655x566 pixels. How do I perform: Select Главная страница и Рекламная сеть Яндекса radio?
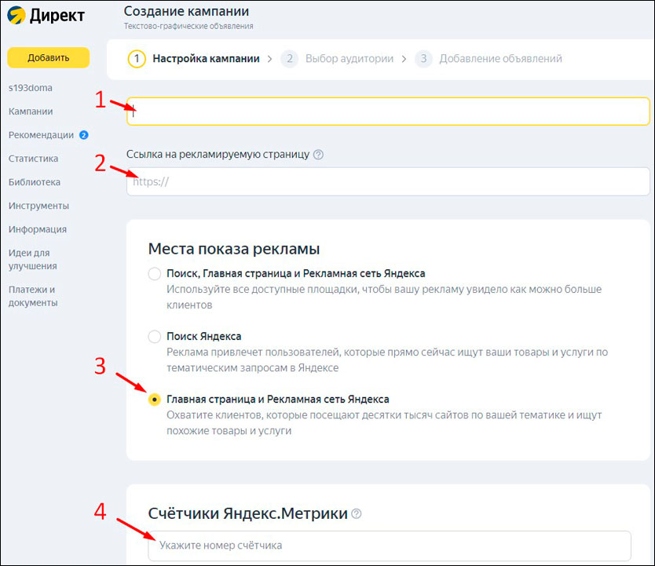(155, 400)
